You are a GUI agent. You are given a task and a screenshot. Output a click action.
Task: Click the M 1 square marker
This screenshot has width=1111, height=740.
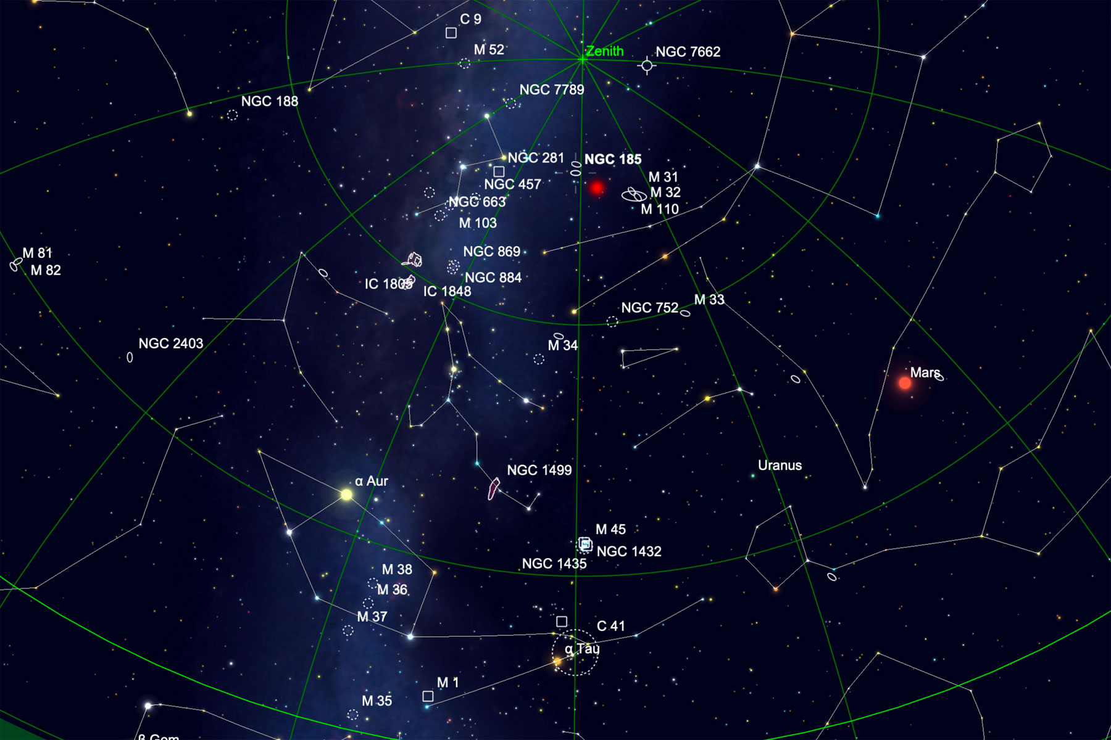[x=428, y=696]
